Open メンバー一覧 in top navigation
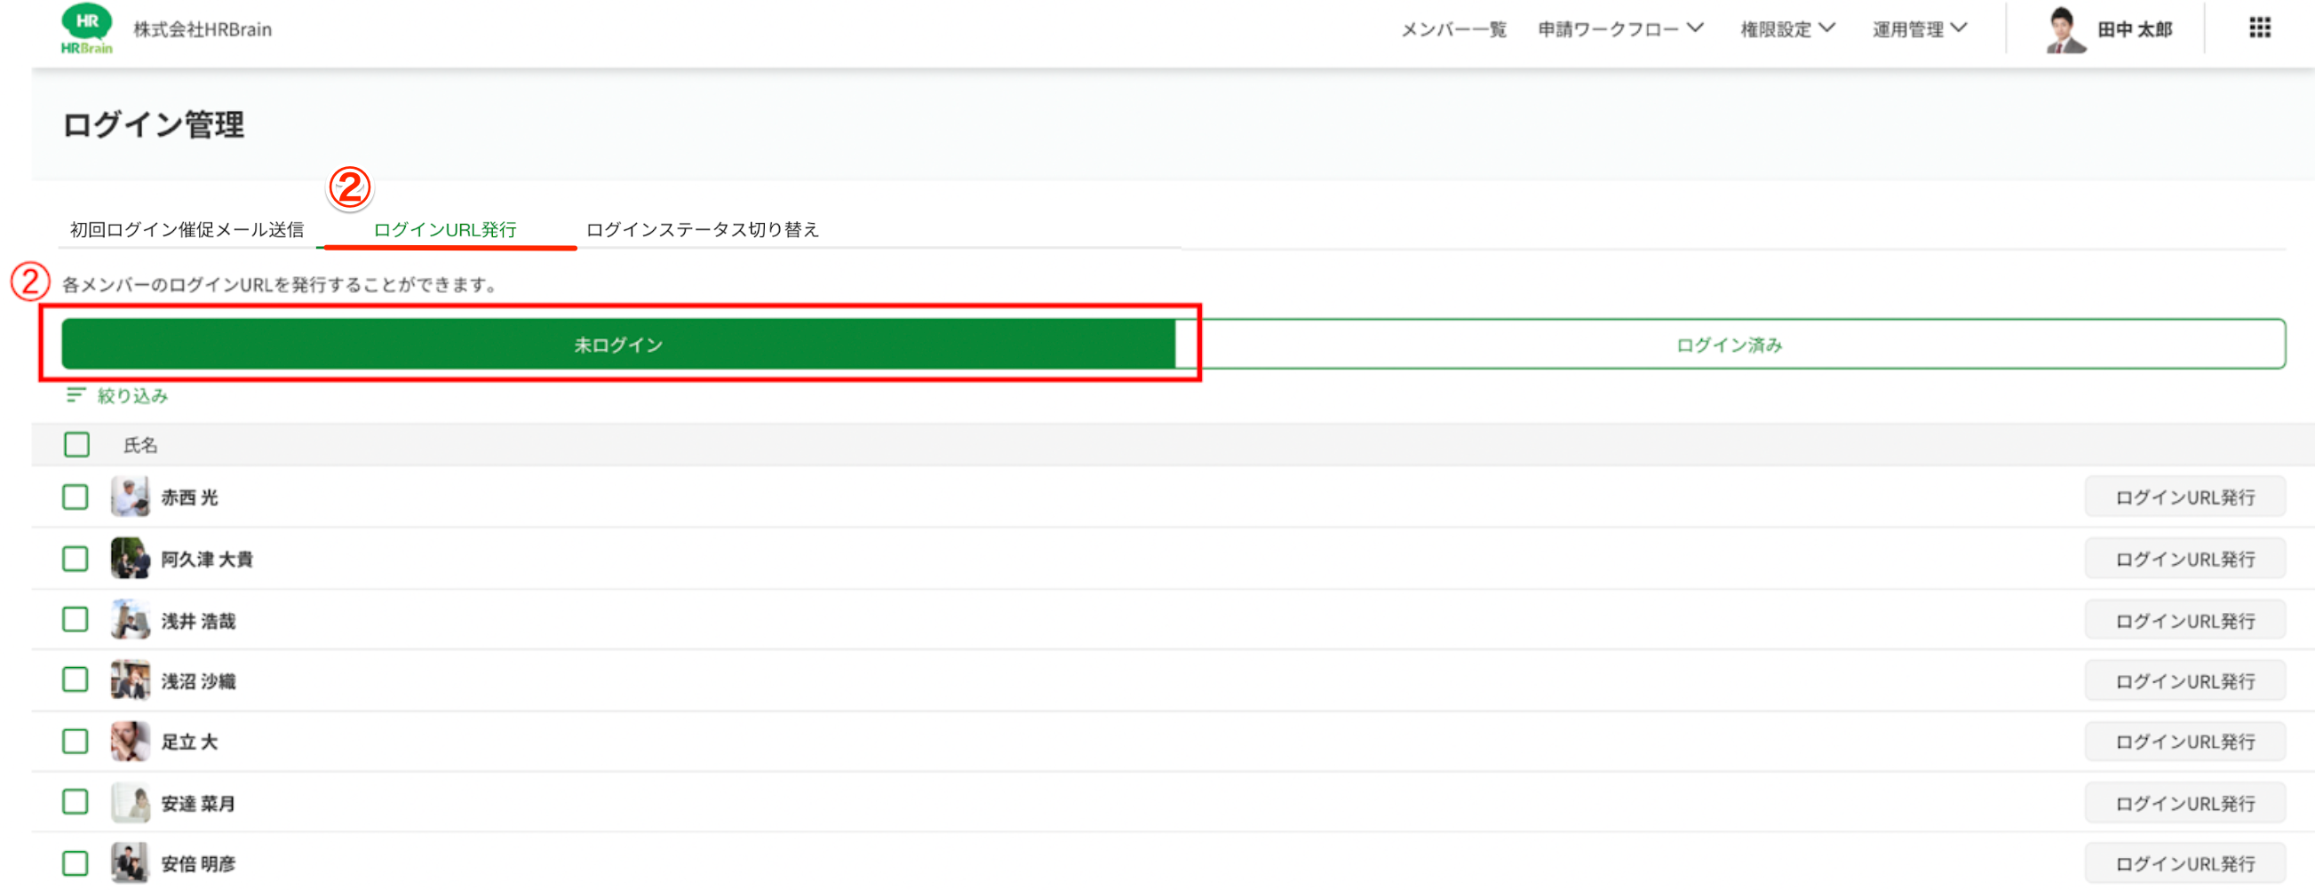 [x=1453, y=29]
